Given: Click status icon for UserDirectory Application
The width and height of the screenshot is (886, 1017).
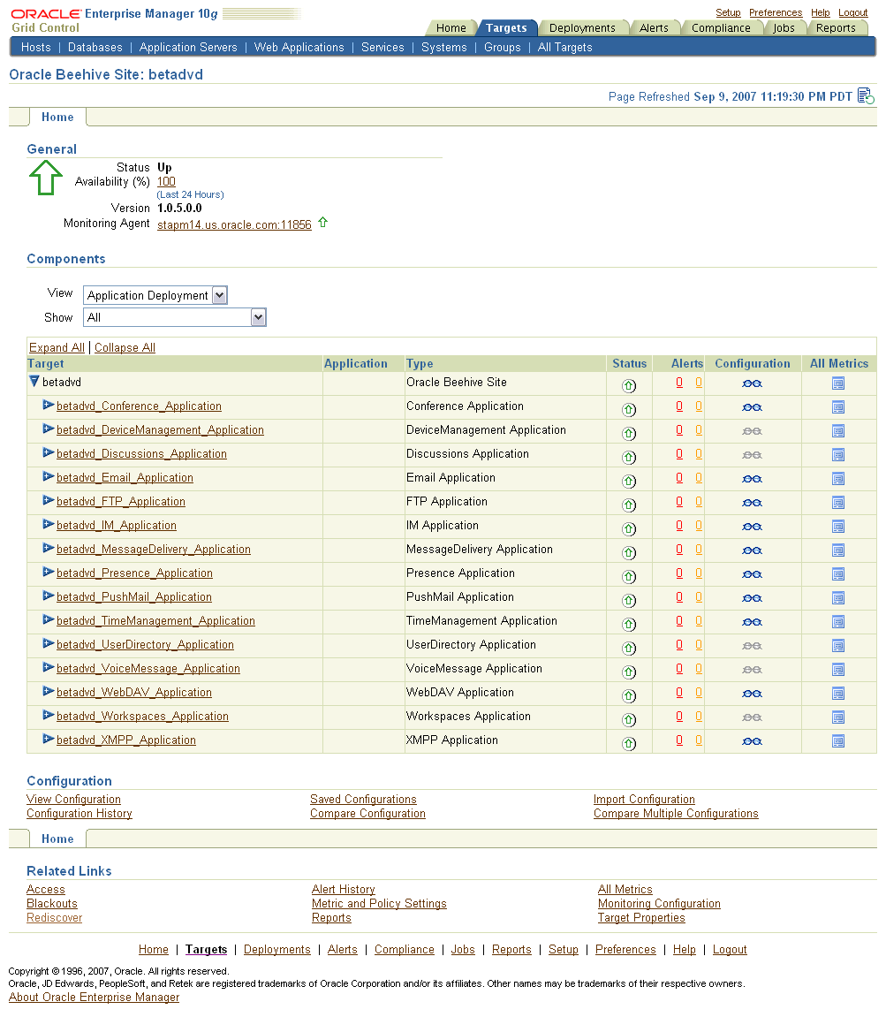Looking at the screenshot, I should coord(628,649).
